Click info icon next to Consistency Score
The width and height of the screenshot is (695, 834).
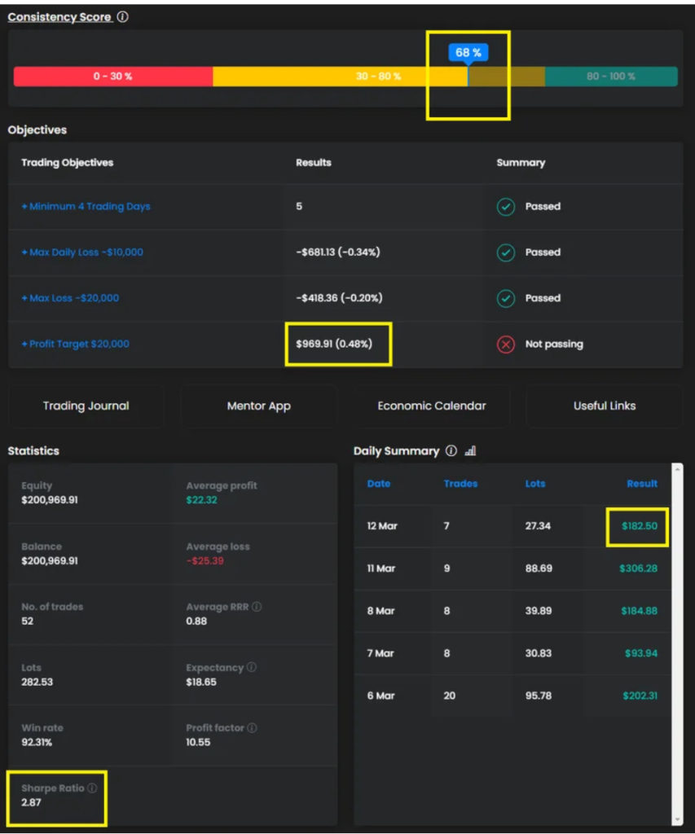click(123, 17)
